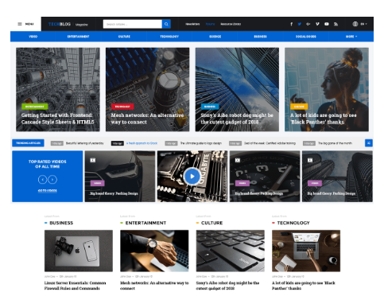
Task: Open 'Sony's Aibo robot dog' title under Culture
Action: tap(227, 286)
